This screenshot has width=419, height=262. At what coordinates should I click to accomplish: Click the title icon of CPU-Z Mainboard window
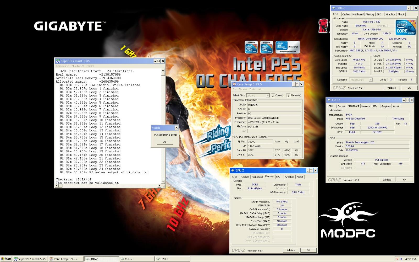point(329,100)
